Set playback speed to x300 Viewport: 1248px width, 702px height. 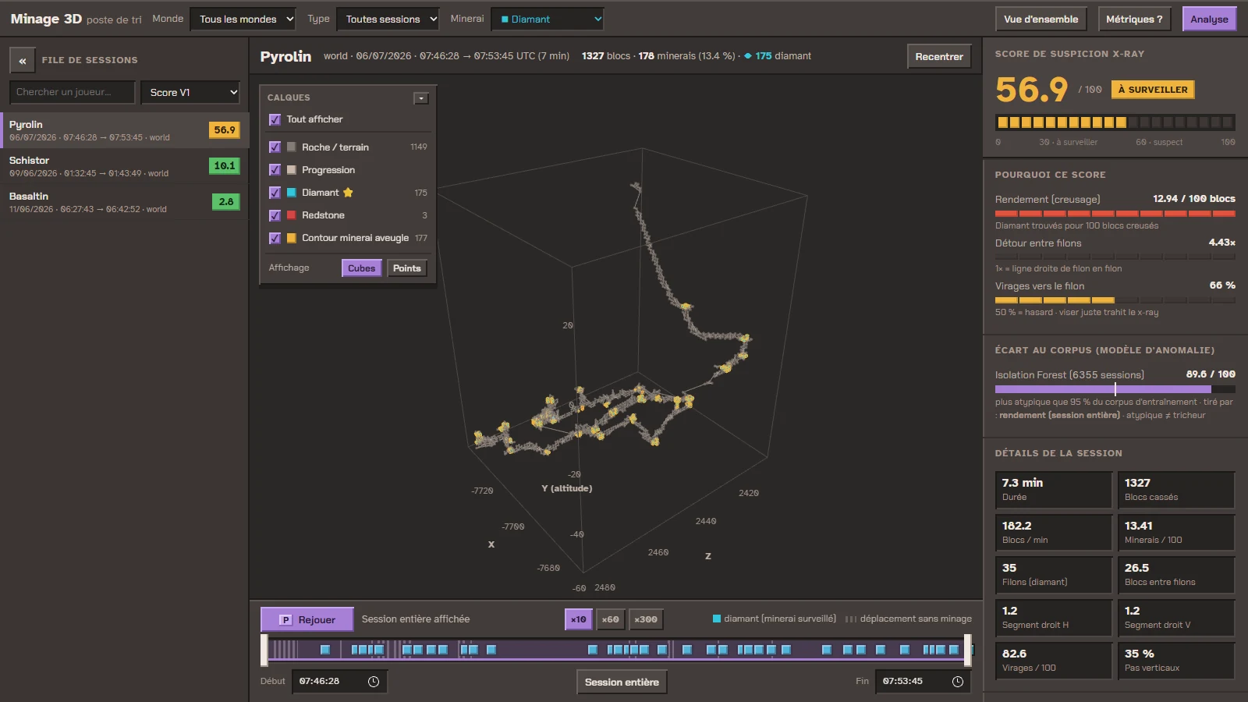645,619
